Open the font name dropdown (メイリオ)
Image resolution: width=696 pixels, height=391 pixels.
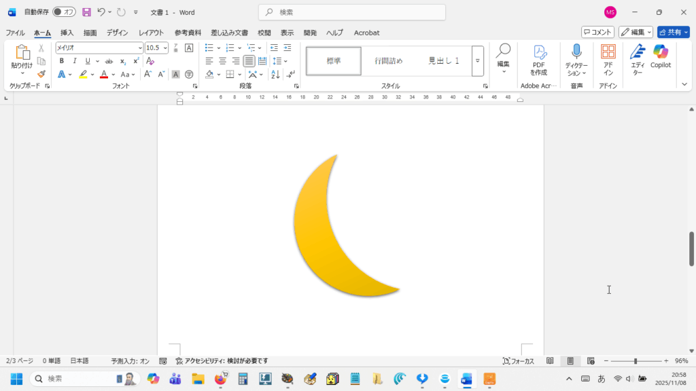[140, 48]
